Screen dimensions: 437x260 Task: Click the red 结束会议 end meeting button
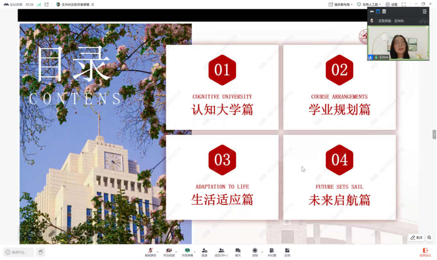click(425, 252)
